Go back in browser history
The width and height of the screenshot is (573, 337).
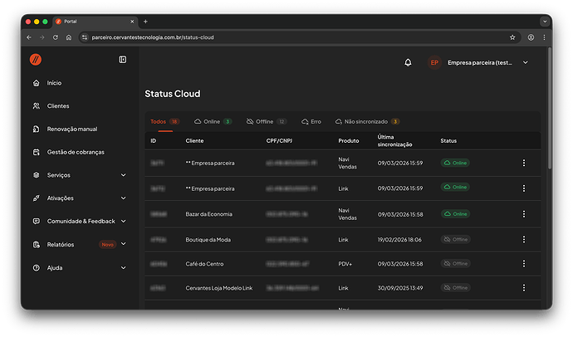(29, 37)
